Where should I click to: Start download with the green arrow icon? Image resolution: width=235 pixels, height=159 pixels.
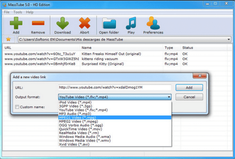tap(63, 23)
